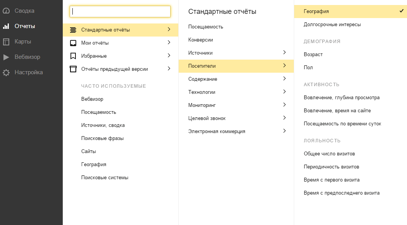
Task: Open the Возраст demographic report
Action: pyautogui.click(x=313, y=55)
